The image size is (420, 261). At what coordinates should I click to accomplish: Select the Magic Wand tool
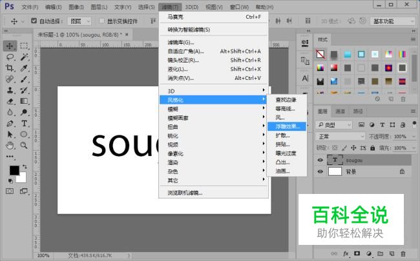point(24,57)
